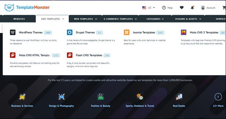Image resolution: width=226 pixels, height=119 pixels.
Task: Click the Sports, Outdoors & Travel link
Action: tap(140, 106)
